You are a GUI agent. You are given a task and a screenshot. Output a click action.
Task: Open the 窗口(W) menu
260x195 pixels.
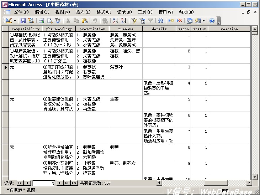click(166, 12)
